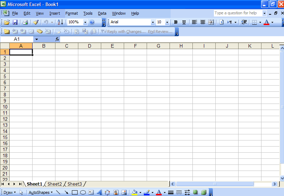This screenshot has height=196, width=284.
Task: Save the workbook with the floppy disk icon
Action: click(x=15, y=22)
